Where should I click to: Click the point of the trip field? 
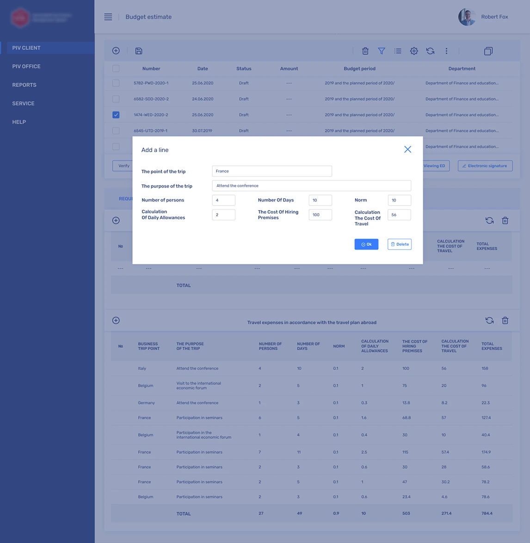[x=272, y=171]
